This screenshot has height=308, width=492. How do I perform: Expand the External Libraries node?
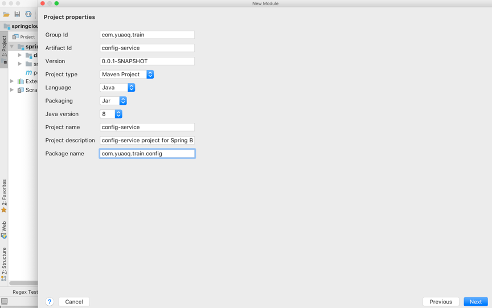click(11, 81)
